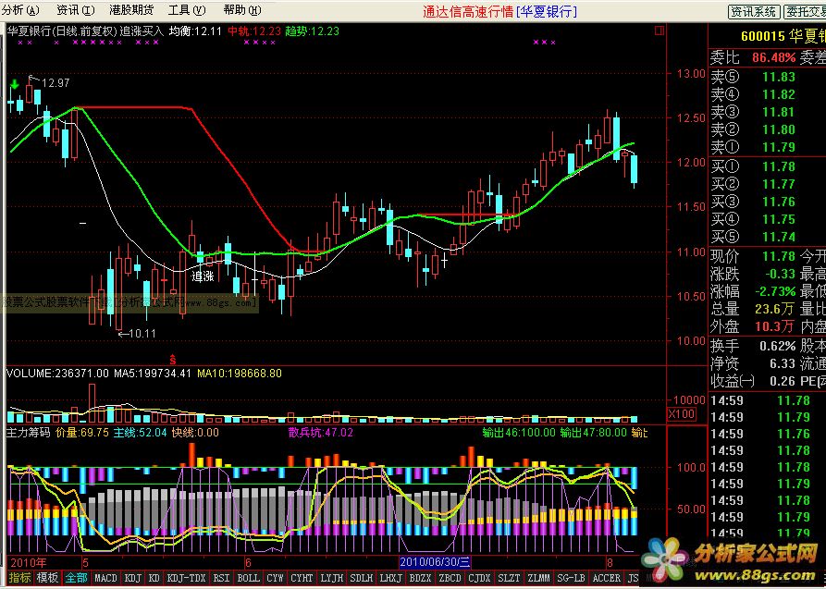Screen dimensions: 826x589
Task: Click the 买① bid price 11.78
Action: coord(779,166)
